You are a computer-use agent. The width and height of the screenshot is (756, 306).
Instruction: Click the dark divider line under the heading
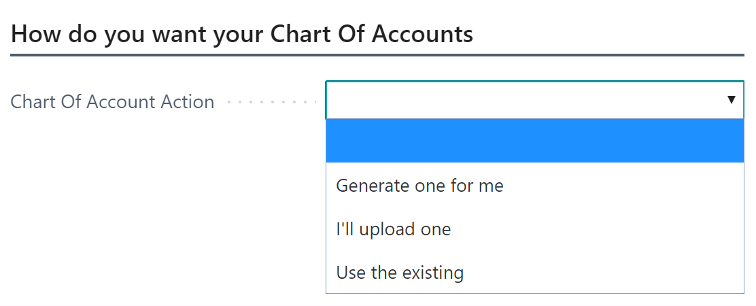377,55
